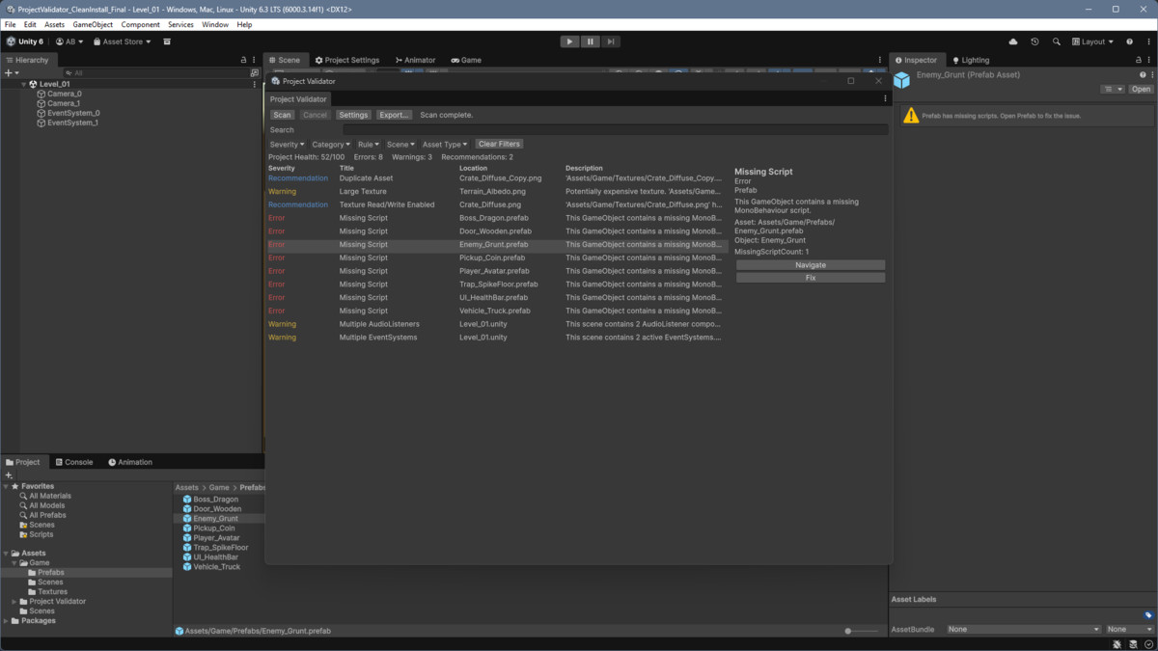Open Hierarchy panel kebab menu
The height and width of the screenshot is (651, 1158).
coord(254,60)
